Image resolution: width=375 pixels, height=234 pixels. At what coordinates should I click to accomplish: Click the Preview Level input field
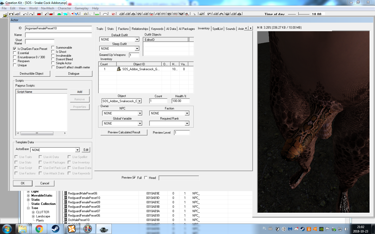tap(182, 133)
